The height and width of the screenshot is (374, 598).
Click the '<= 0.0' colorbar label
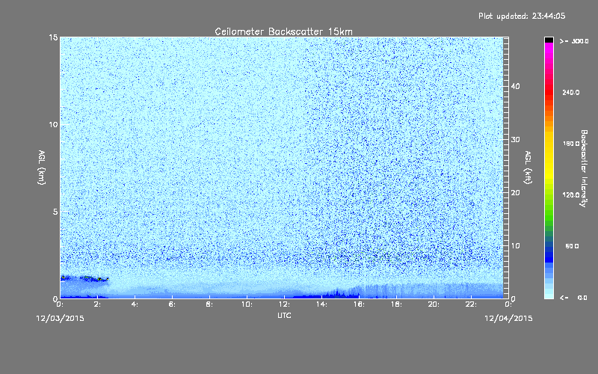[573, 298]
